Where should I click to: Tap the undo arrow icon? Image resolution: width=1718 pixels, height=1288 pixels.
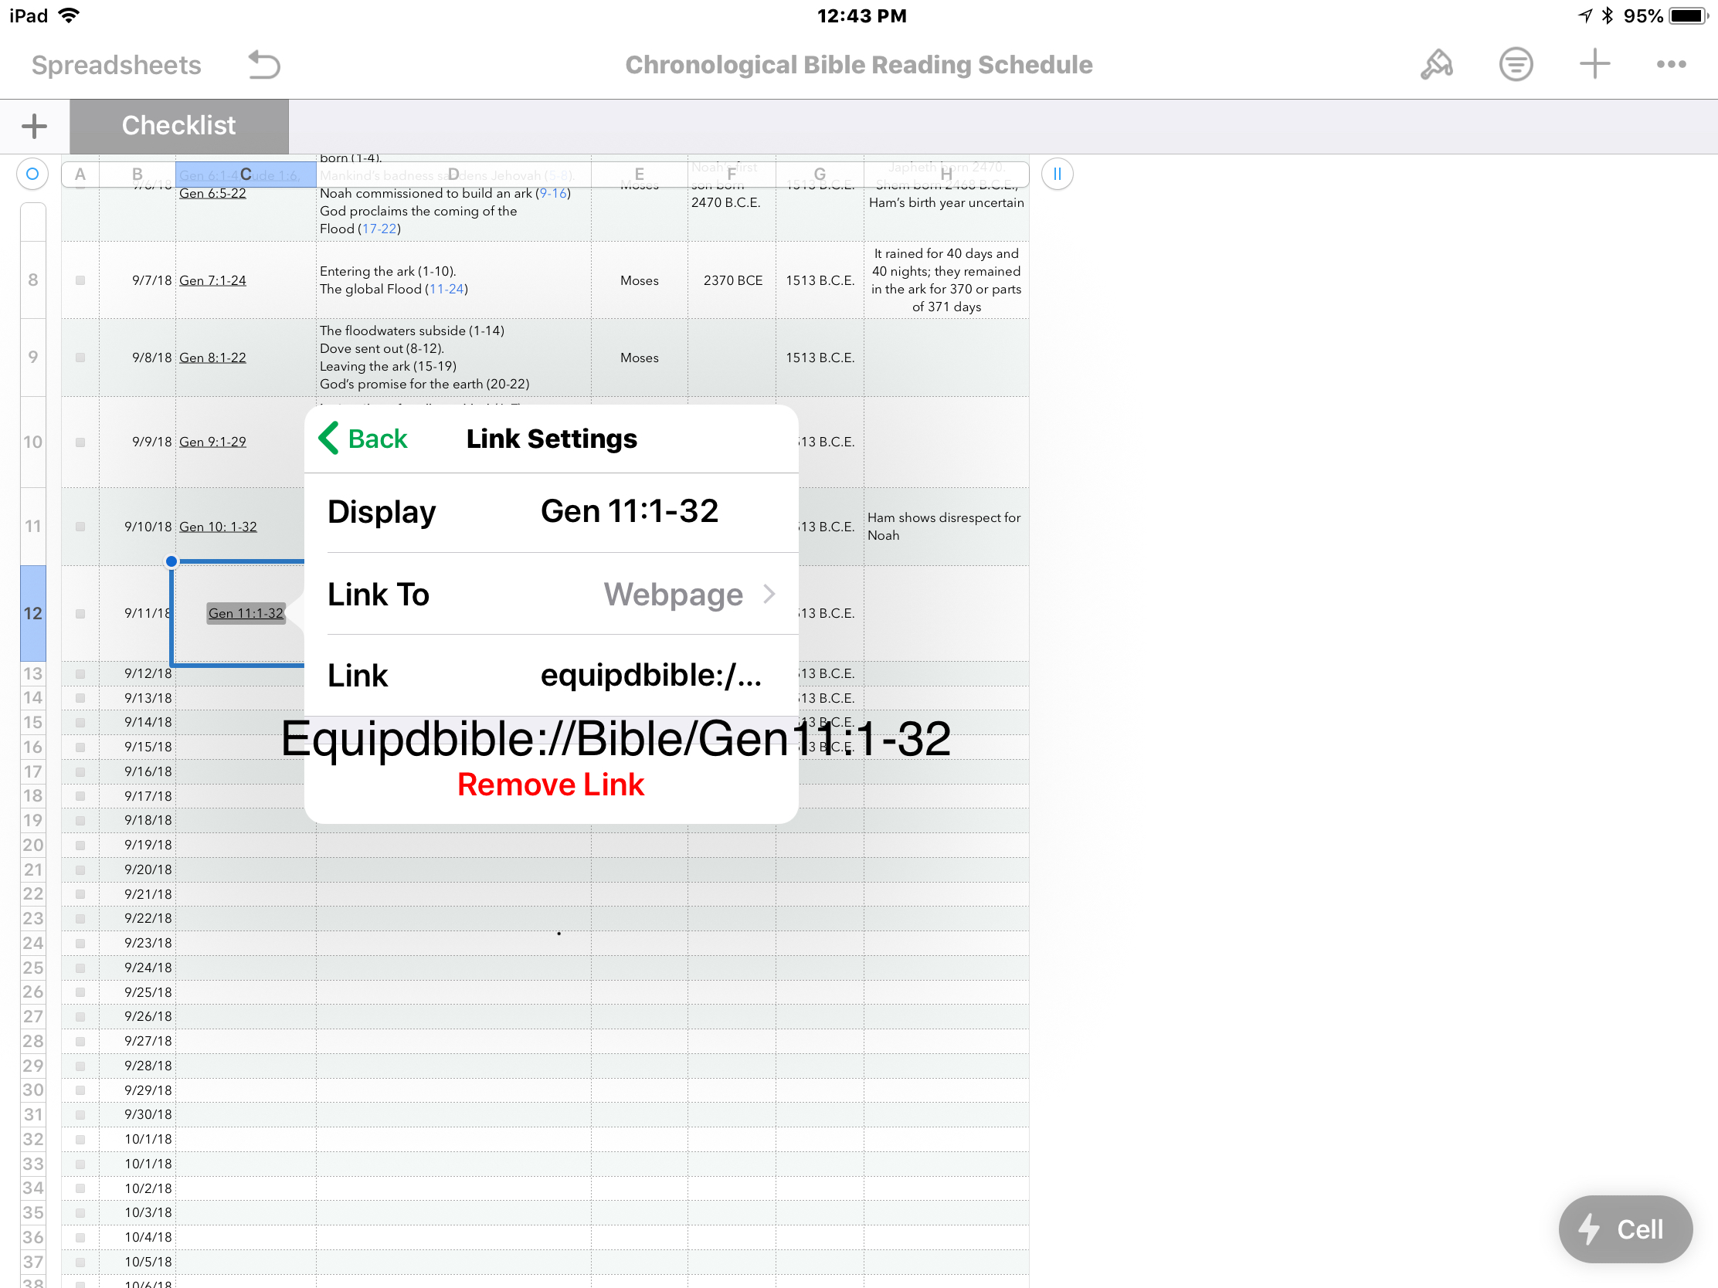click(264, 64)
